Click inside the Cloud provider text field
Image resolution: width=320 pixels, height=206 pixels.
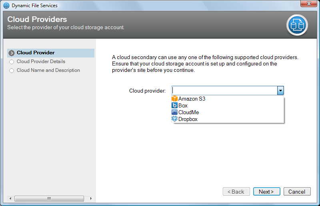pos(224,91)
